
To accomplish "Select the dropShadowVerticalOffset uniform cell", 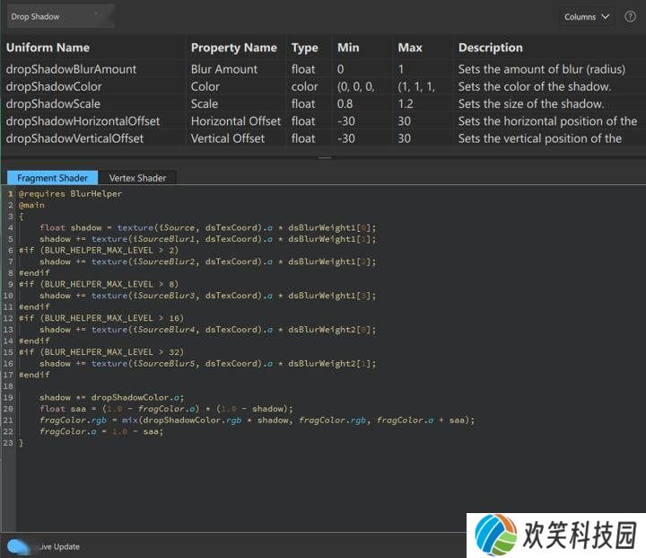I will (74, 138).
